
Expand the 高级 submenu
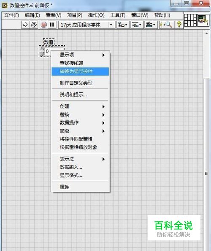click(x=80, y=131)
